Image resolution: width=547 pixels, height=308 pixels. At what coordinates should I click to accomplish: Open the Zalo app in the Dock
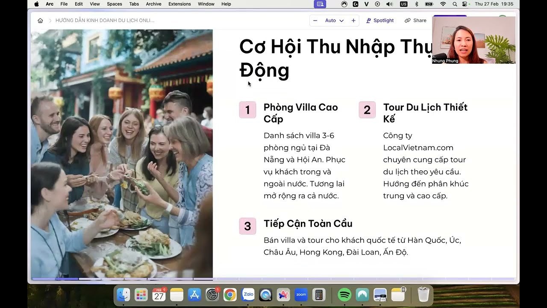point(248,295)
